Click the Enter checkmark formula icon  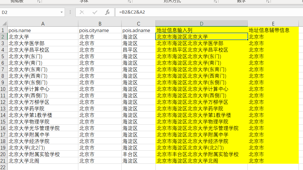point(95,12)
